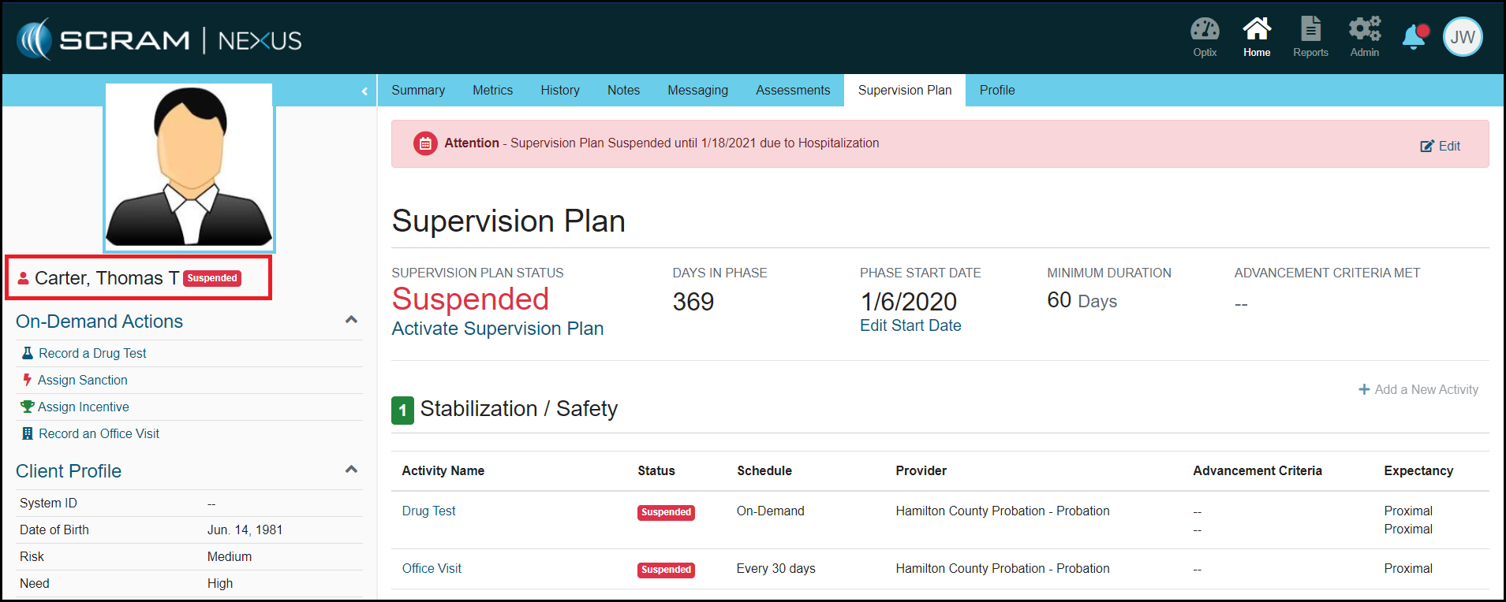Choose Assign Sanction action

[x=82, y=381]
